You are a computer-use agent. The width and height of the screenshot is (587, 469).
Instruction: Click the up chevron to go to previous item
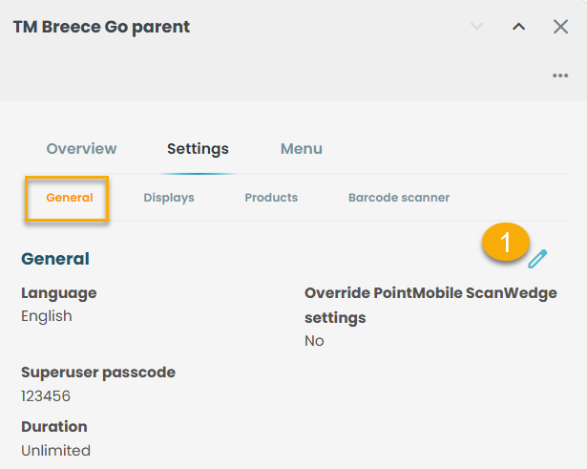click(518, 27)
